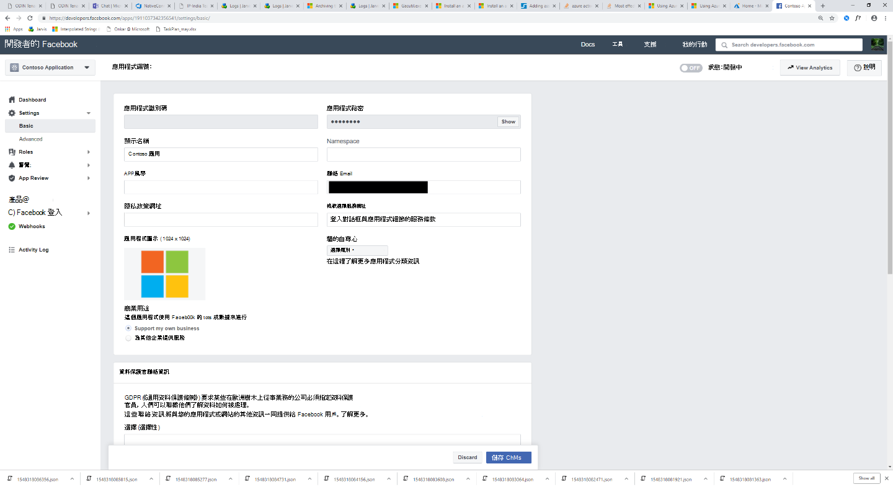Click the green Webhooks checkmark icon
The image size is (893, 487).
click(x=12, y=226)
